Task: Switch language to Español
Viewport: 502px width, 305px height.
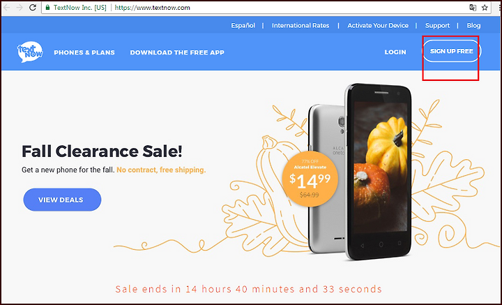Action: point(243,26)
